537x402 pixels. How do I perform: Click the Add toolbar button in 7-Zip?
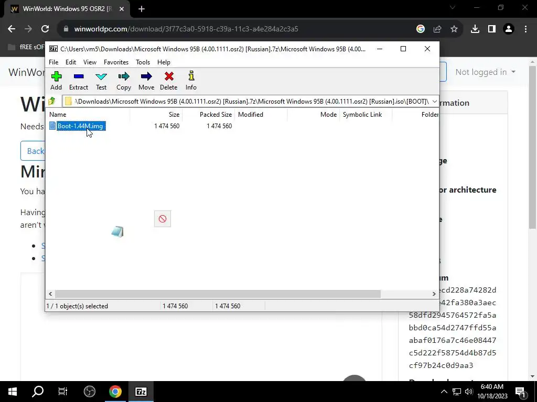(56, 81)
